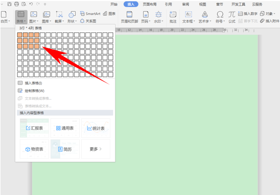Click 插入数字 insert number
Screen dimensions: 280x195
(x=248, y=14)
